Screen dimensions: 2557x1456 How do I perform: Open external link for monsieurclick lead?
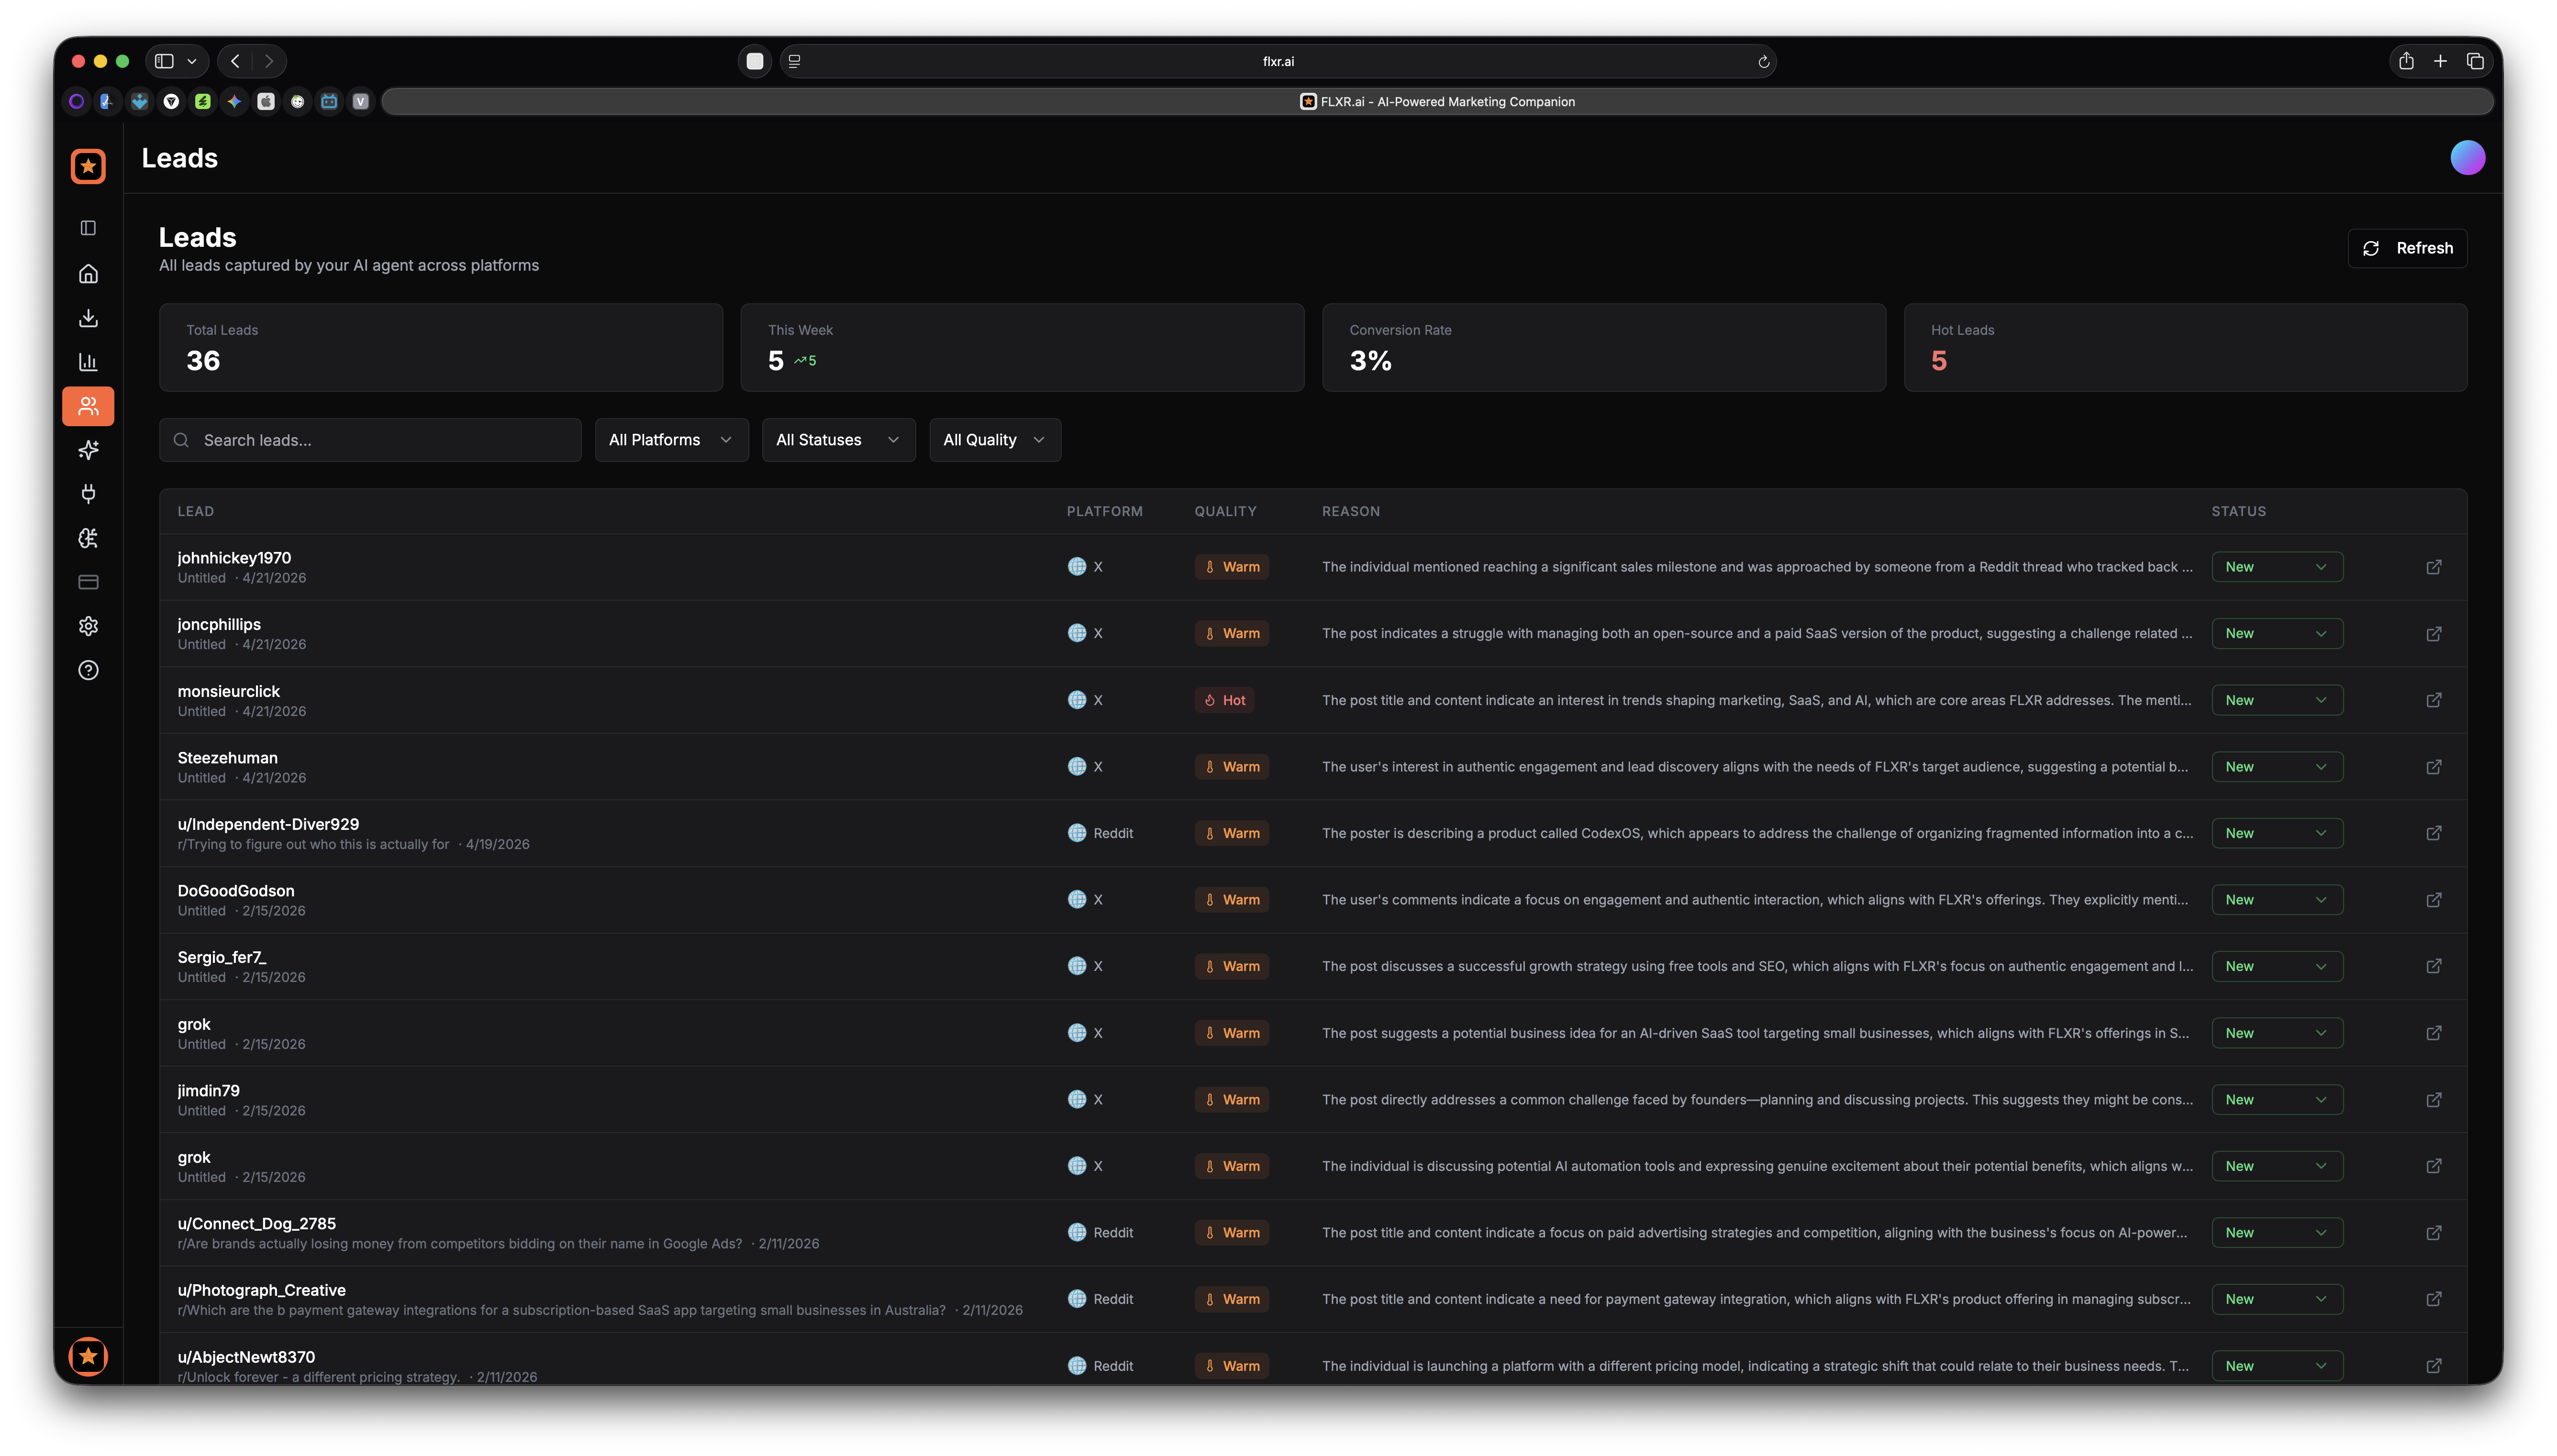point(2433,700)
